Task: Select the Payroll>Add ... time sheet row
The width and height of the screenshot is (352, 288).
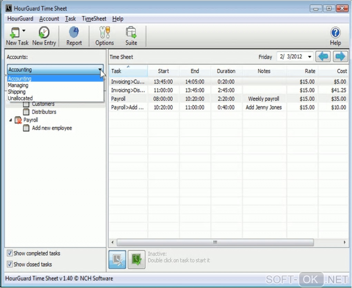Action: click(x=228, y=107)
